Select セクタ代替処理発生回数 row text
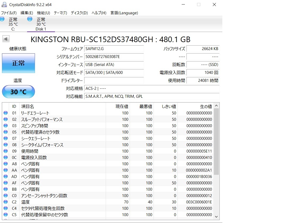 coord(43,208)
